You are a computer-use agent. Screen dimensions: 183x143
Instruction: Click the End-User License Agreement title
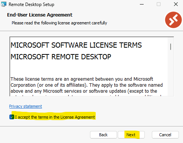tap(40, 15)
